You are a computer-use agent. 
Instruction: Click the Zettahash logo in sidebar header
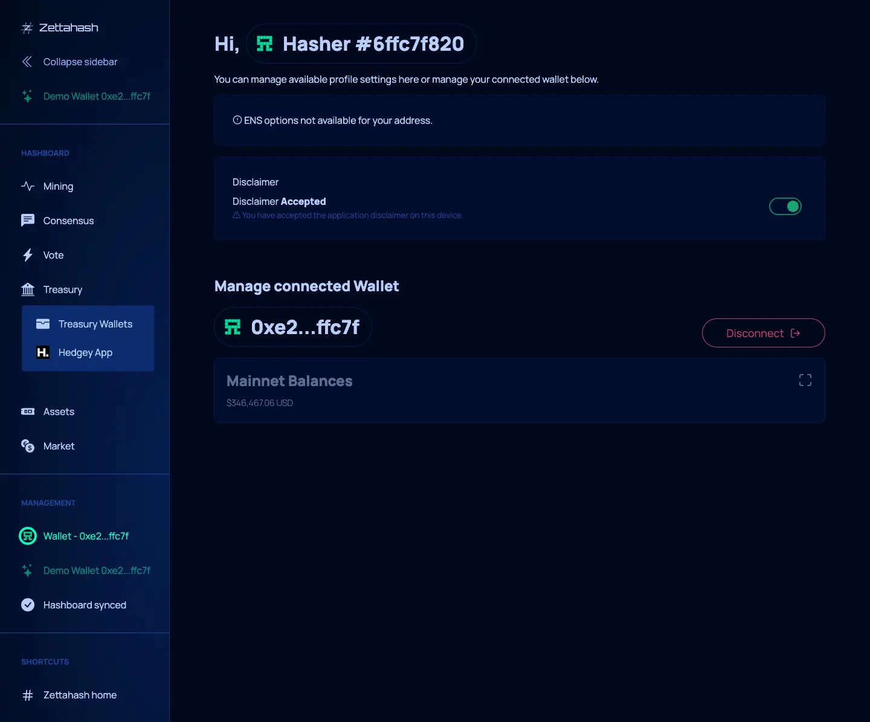click(60, 28)
